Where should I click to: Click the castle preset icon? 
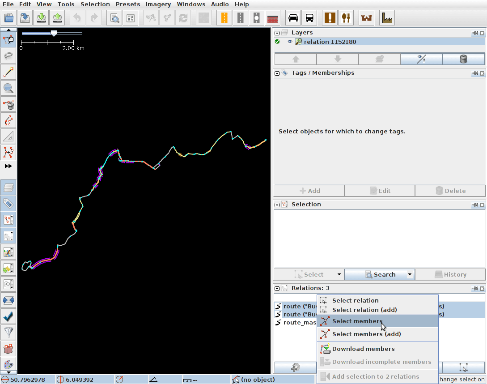(367, 18)
